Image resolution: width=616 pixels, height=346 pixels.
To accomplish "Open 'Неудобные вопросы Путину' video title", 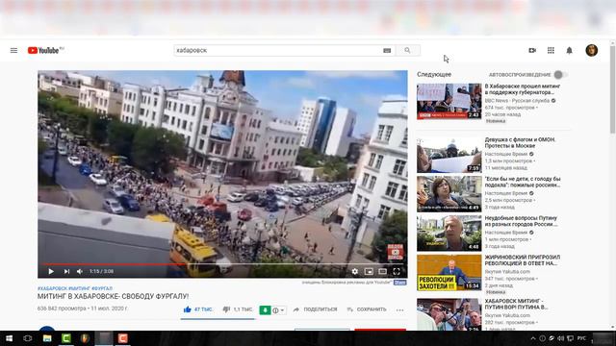I will (x=521, y=221).
